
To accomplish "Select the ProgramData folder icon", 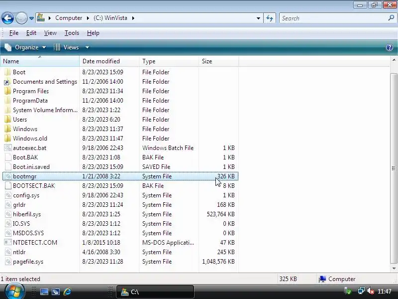I will click(8, 101).
